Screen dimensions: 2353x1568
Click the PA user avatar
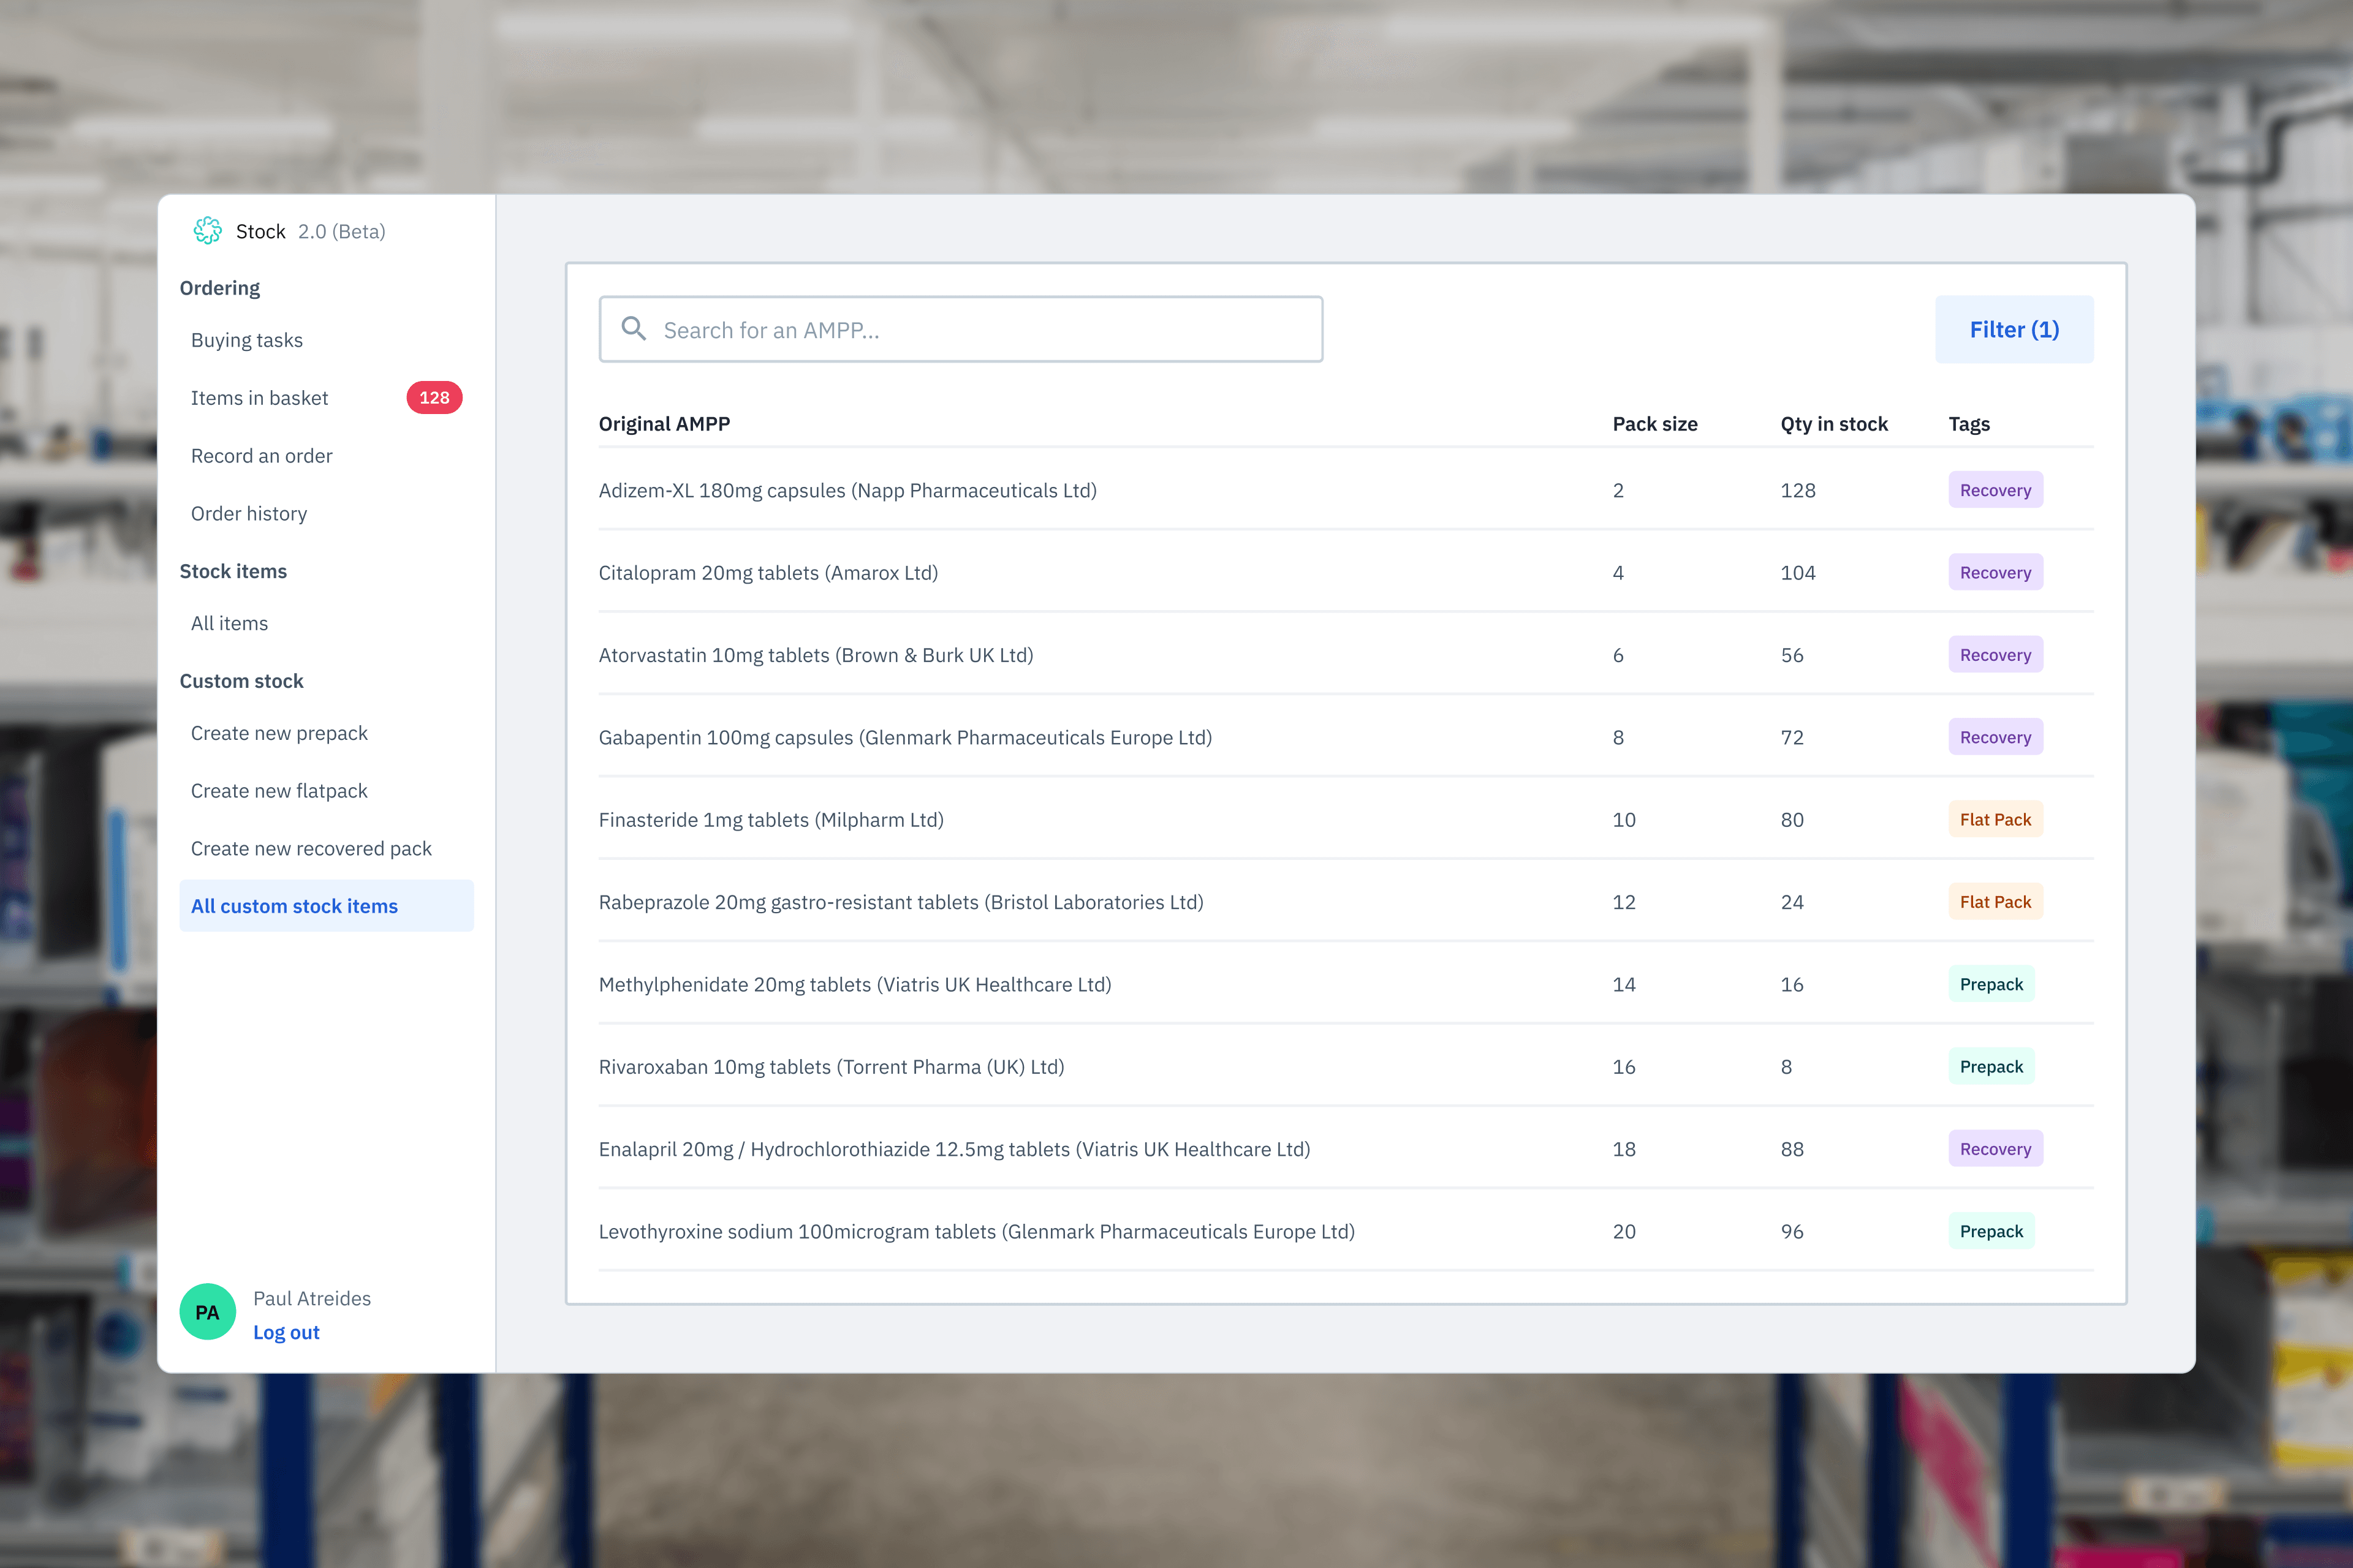(207, 1311)
